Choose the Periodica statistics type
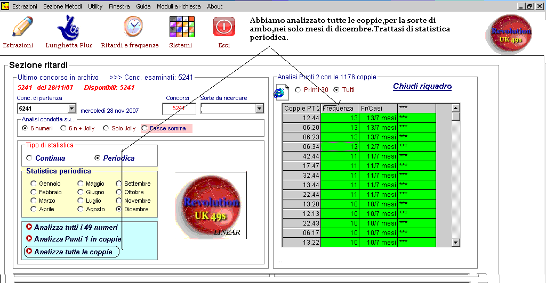Image resolution: width=546 pixels, height=283 pixels. (x=97, y=158)
